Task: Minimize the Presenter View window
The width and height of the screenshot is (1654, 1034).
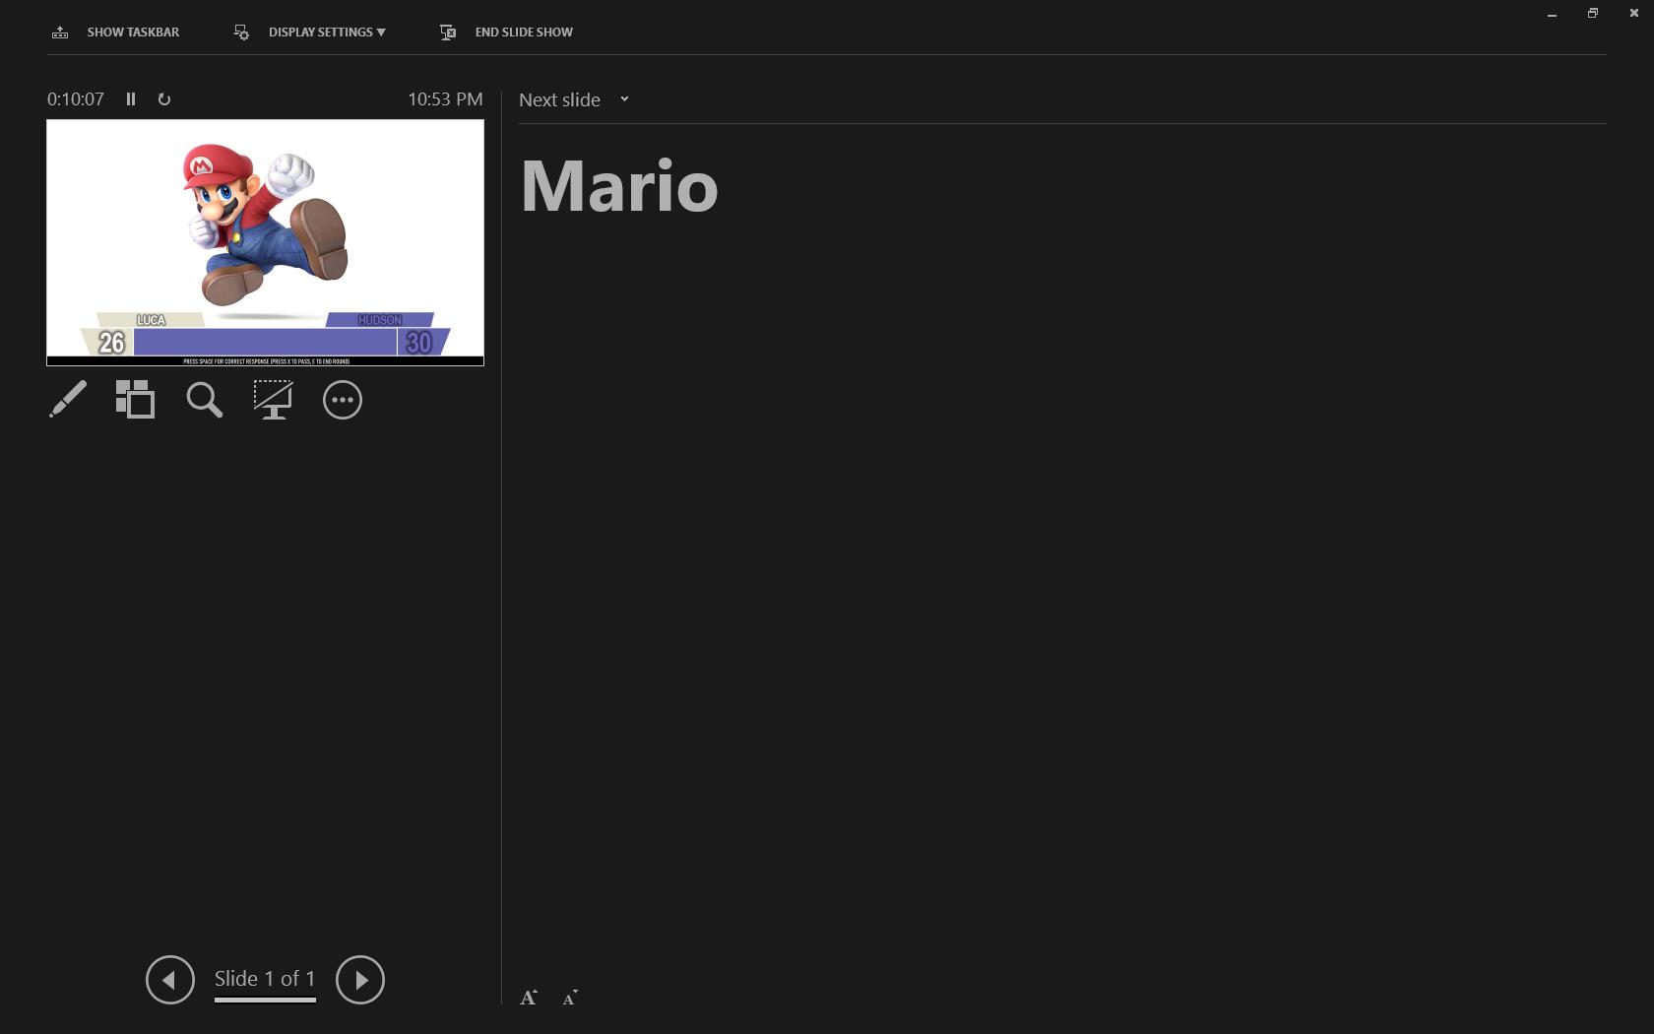Action: (x=1552, y=14)
